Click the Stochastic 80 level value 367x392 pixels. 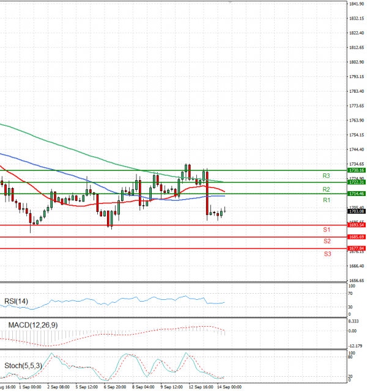click(x=350, y=357)
